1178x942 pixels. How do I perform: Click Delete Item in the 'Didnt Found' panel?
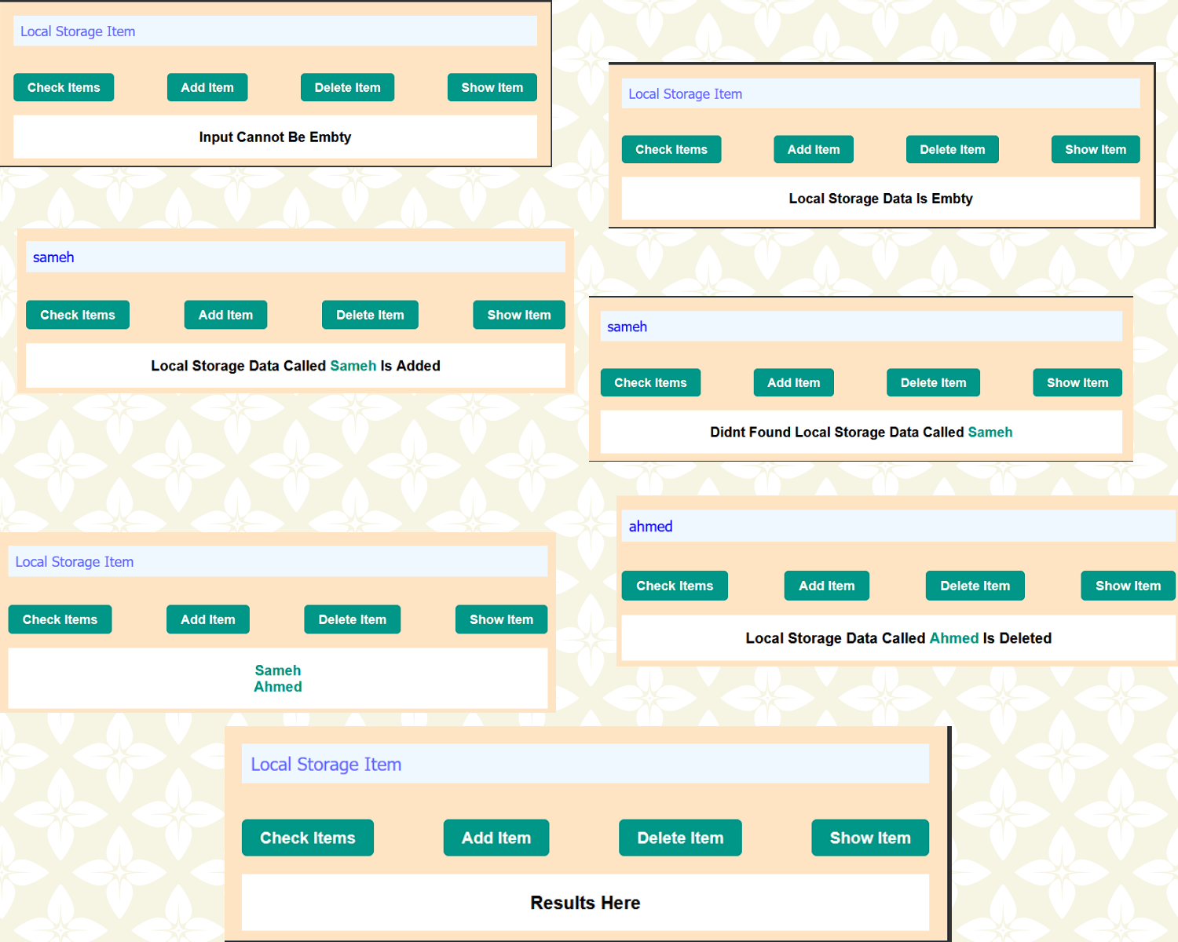pyautogui.click(x=933, y=382)
